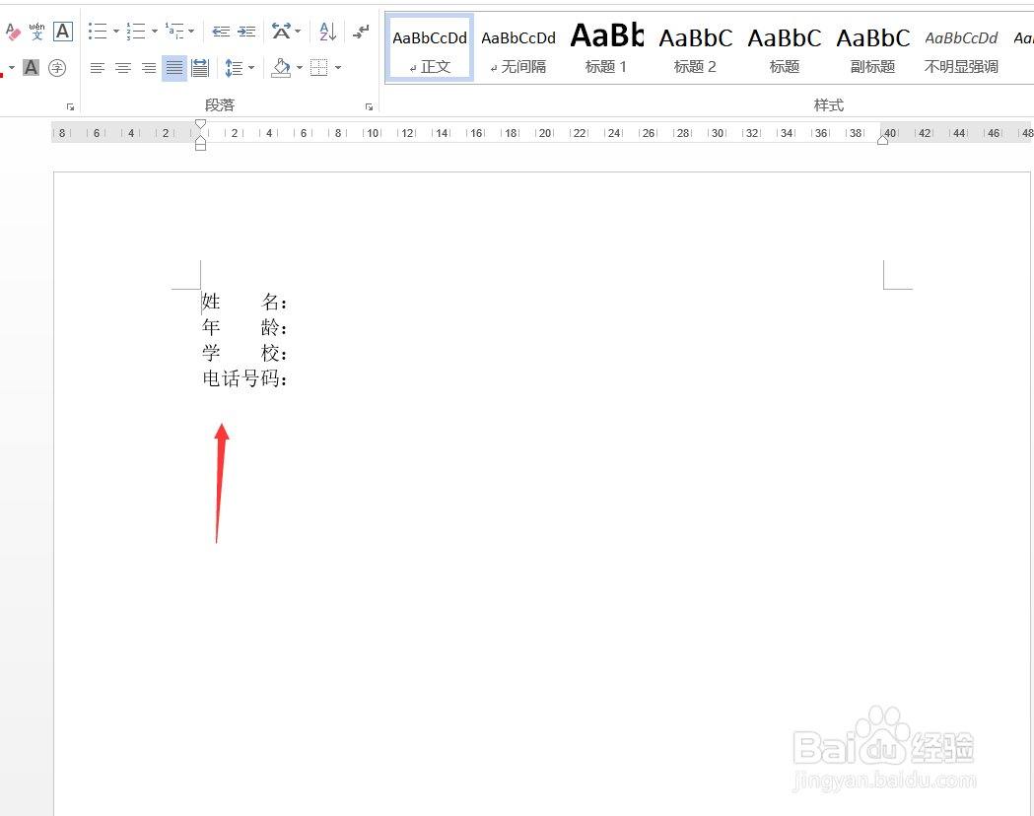Apply multilevel list formatting
This screenshot has height=816, width=1034.
(174, 31)
